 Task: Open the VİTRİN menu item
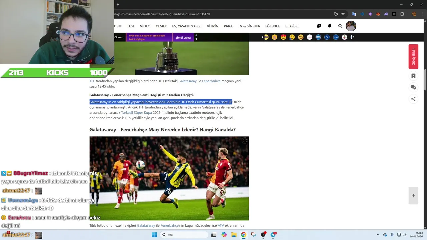coord(212,26)
